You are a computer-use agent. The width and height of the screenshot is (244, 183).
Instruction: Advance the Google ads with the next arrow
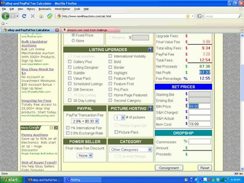tap(56, 128)
